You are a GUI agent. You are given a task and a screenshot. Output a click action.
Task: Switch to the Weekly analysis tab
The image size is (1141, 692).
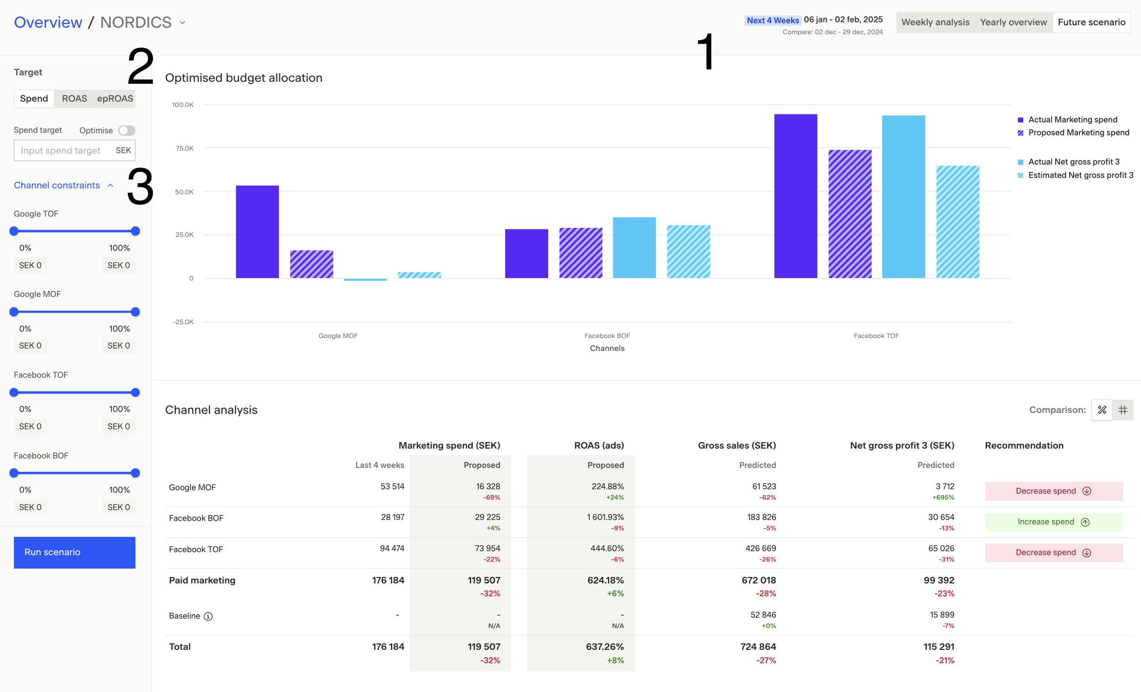[935, 22]
